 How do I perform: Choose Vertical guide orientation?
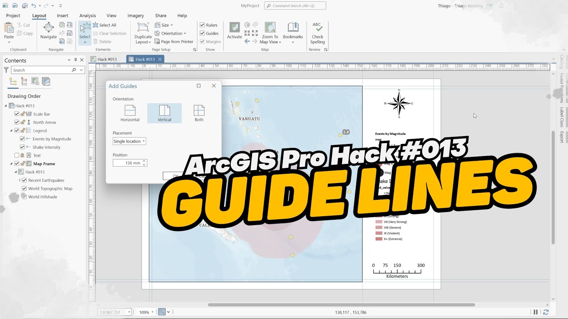(164, 113)
